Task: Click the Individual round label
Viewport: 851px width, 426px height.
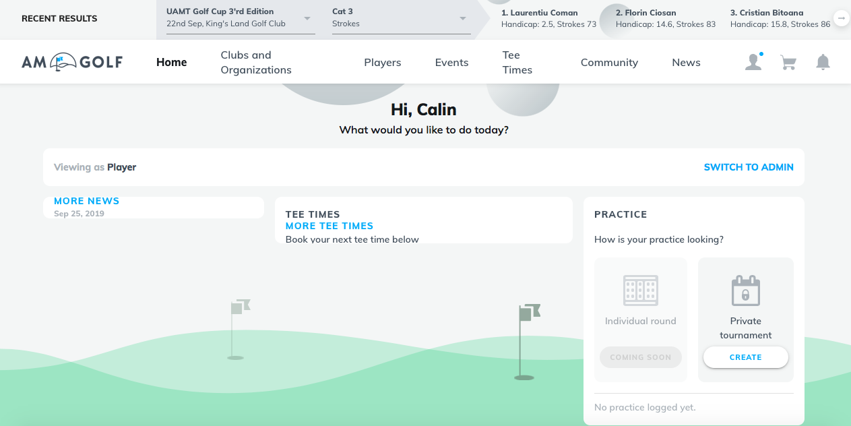Action: (641, 321)
